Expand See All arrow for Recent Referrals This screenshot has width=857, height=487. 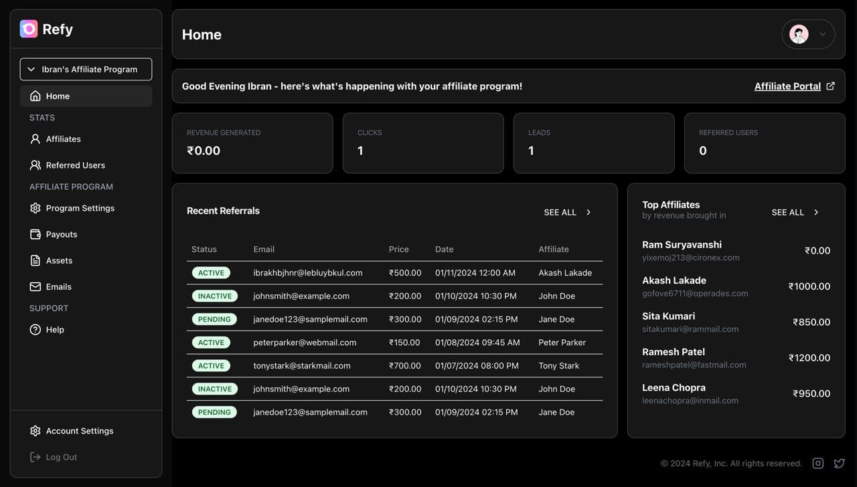tap(589, 212)
